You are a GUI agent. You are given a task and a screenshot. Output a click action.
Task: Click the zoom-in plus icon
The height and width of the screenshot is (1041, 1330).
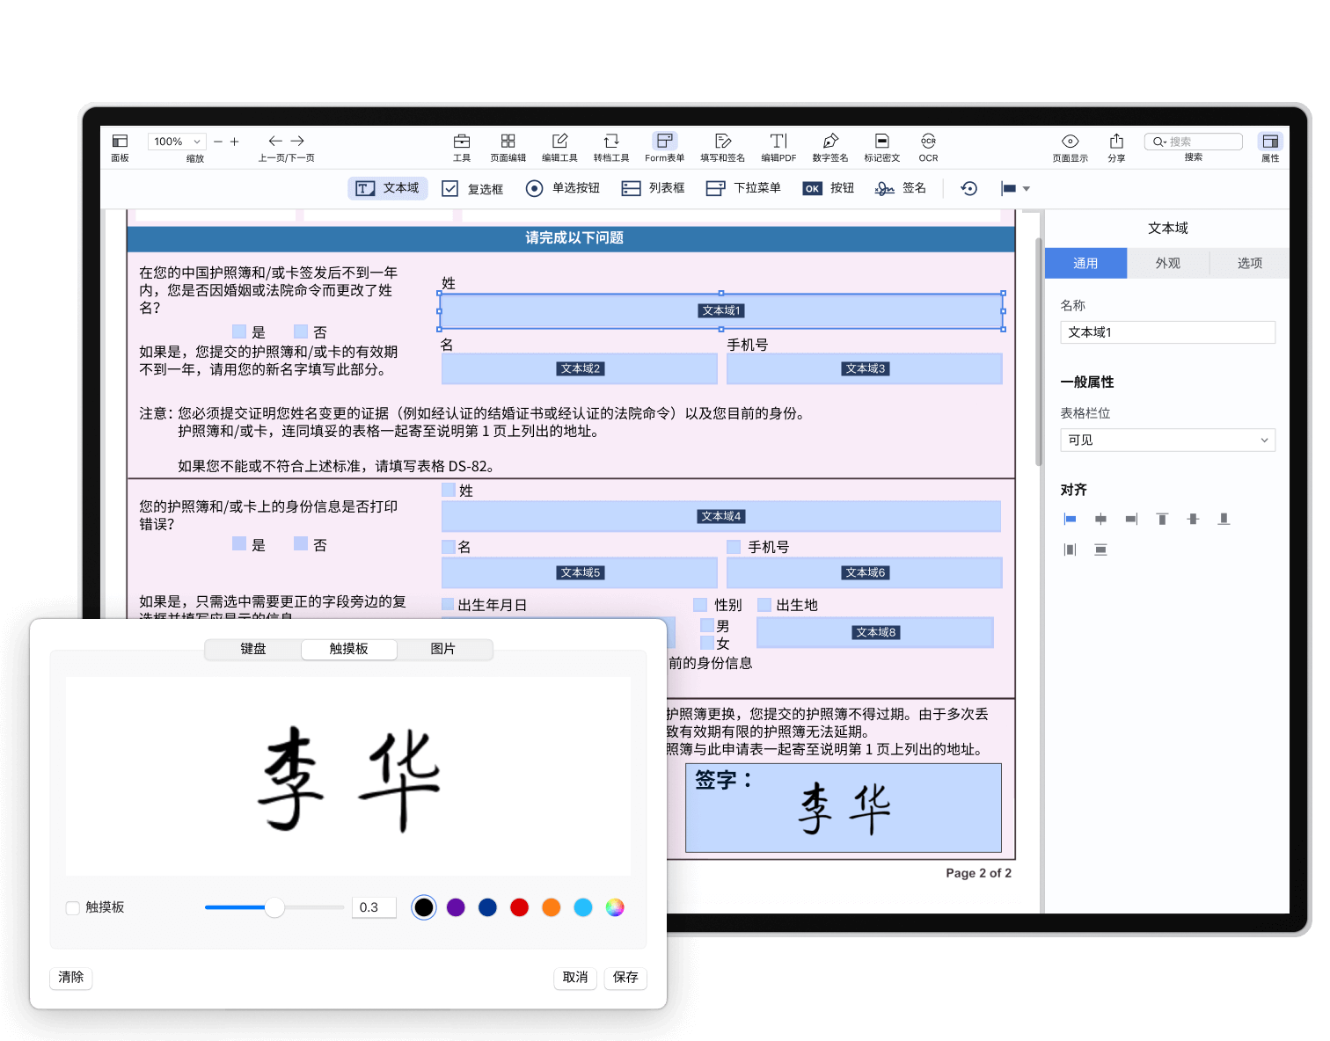click(x=235, y=142)
